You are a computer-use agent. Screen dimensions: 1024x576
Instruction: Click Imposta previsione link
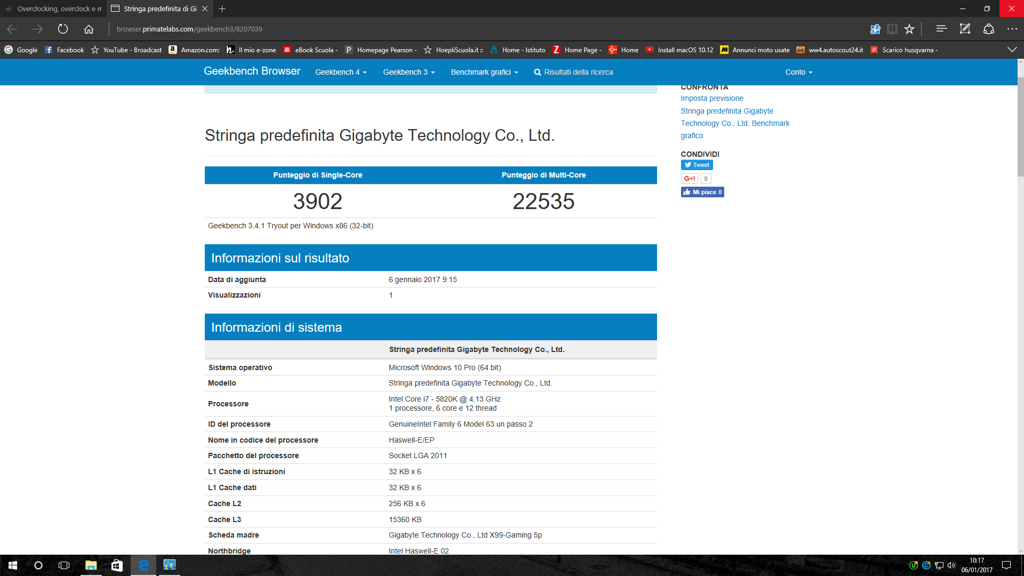click(x=711, y=99)
